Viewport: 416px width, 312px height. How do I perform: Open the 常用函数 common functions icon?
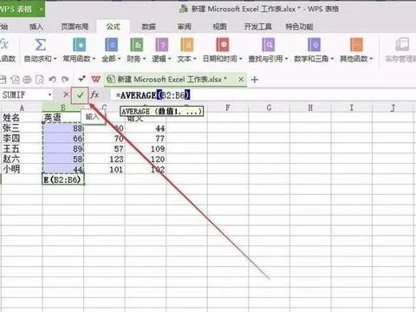[79, 45]
